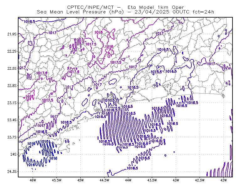Select the 23.1S latitude axis label

[x=12, y=103]
